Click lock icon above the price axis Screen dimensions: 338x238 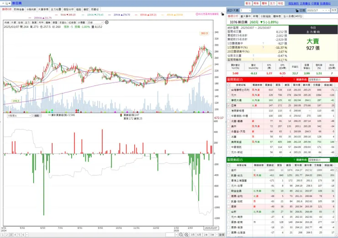(222, 14)
